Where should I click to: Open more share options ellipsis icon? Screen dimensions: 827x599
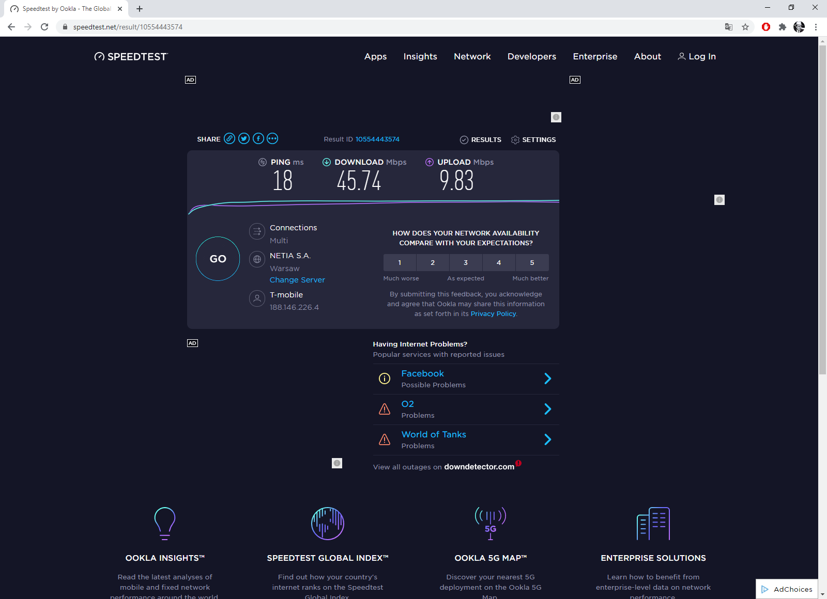(x=272, y=138)
